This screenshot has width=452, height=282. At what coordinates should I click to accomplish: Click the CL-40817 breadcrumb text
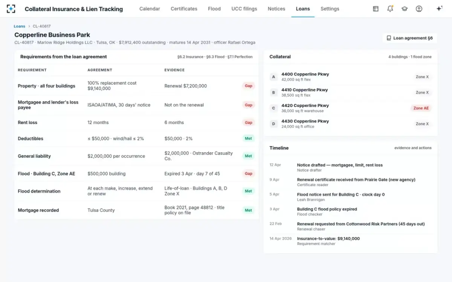coord(41,26)
